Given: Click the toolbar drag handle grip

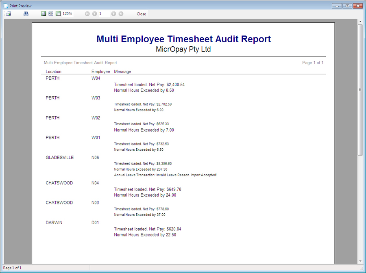Looking at the screenshot, I should tap(4, 14).
